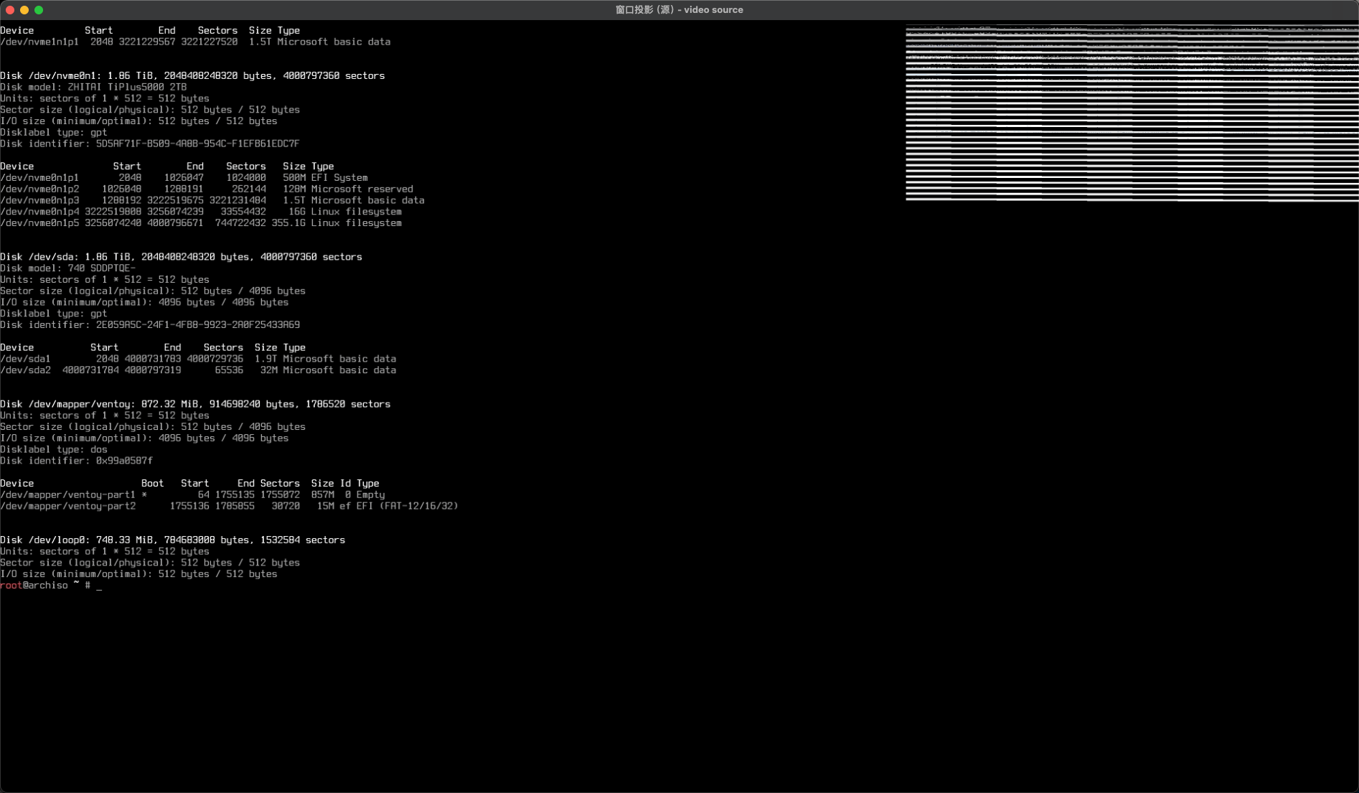Click the /dev/nvme0n1p1 EFI System row
The image size is (1359, 793).
pos(184,178)
